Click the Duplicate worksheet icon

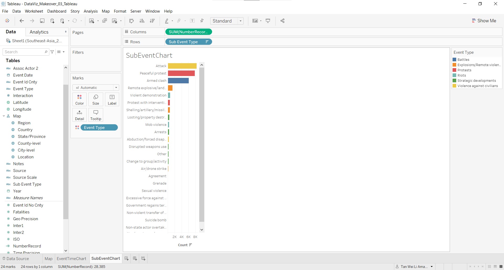tap(104, 21)
